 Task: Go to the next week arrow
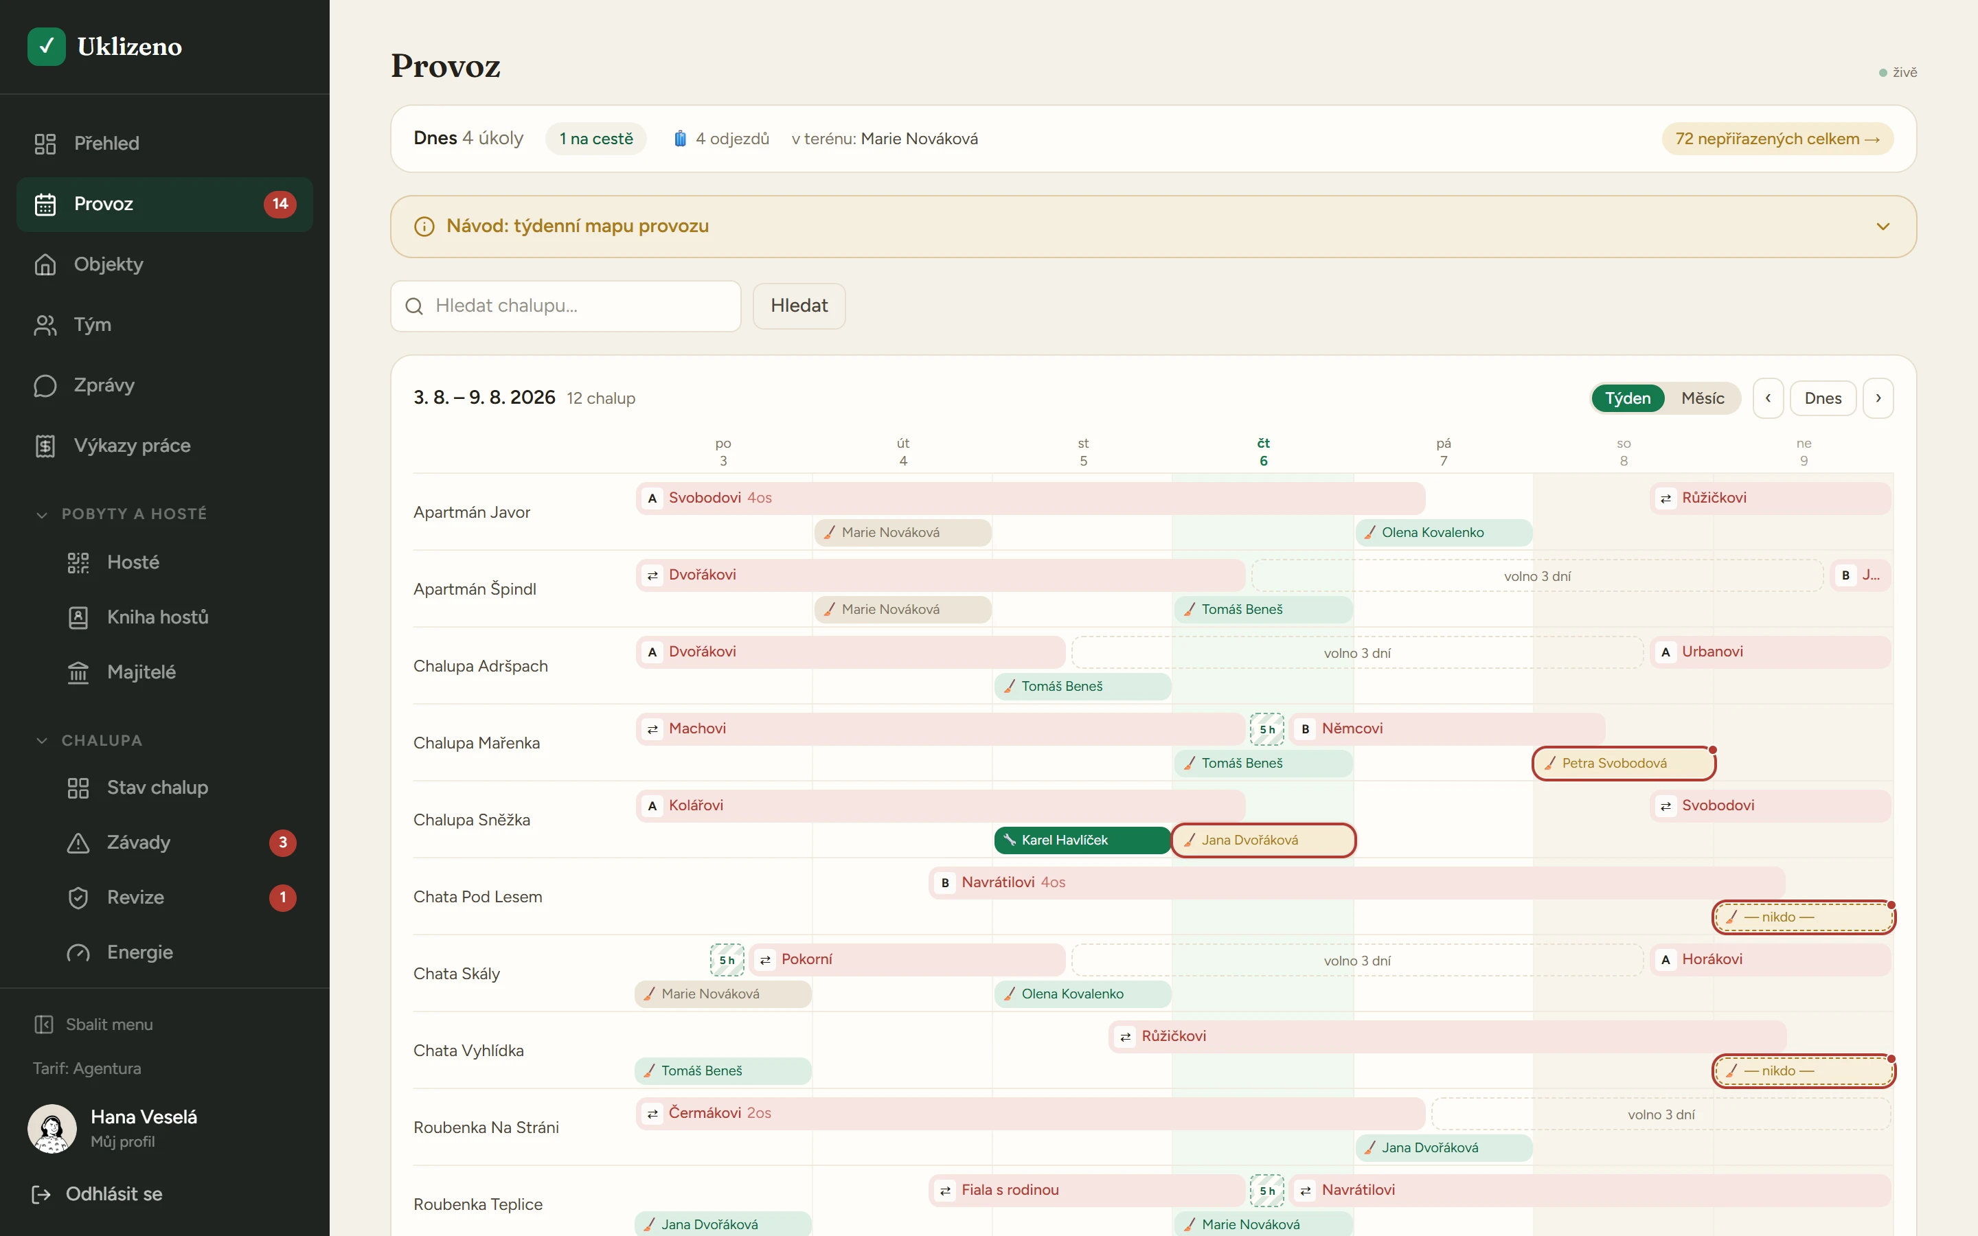pyautogui.click(x=1878, y=398)
